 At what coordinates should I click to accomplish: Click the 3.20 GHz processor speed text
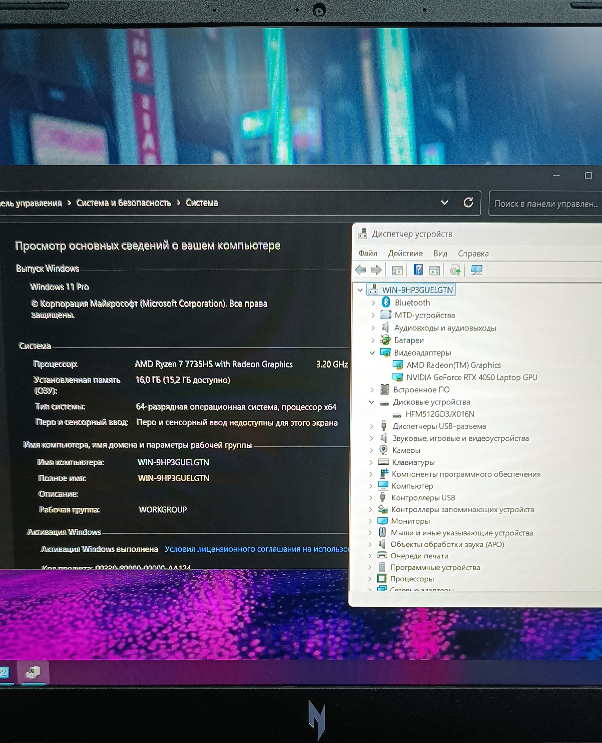pyautogui.click(x=332, y=364)
